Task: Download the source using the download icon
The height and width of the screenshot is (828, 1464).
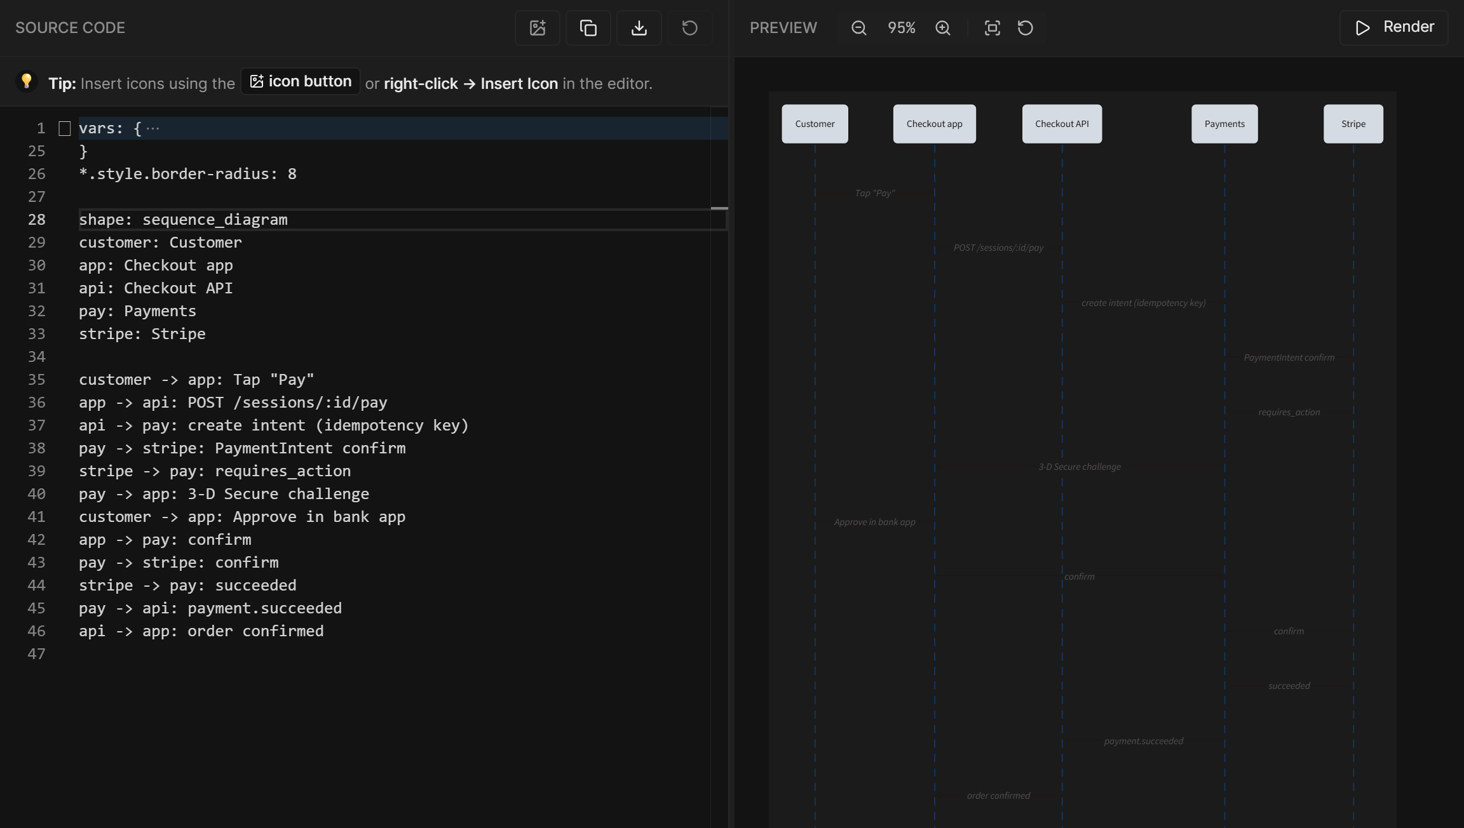Action: tap(639, 28)
